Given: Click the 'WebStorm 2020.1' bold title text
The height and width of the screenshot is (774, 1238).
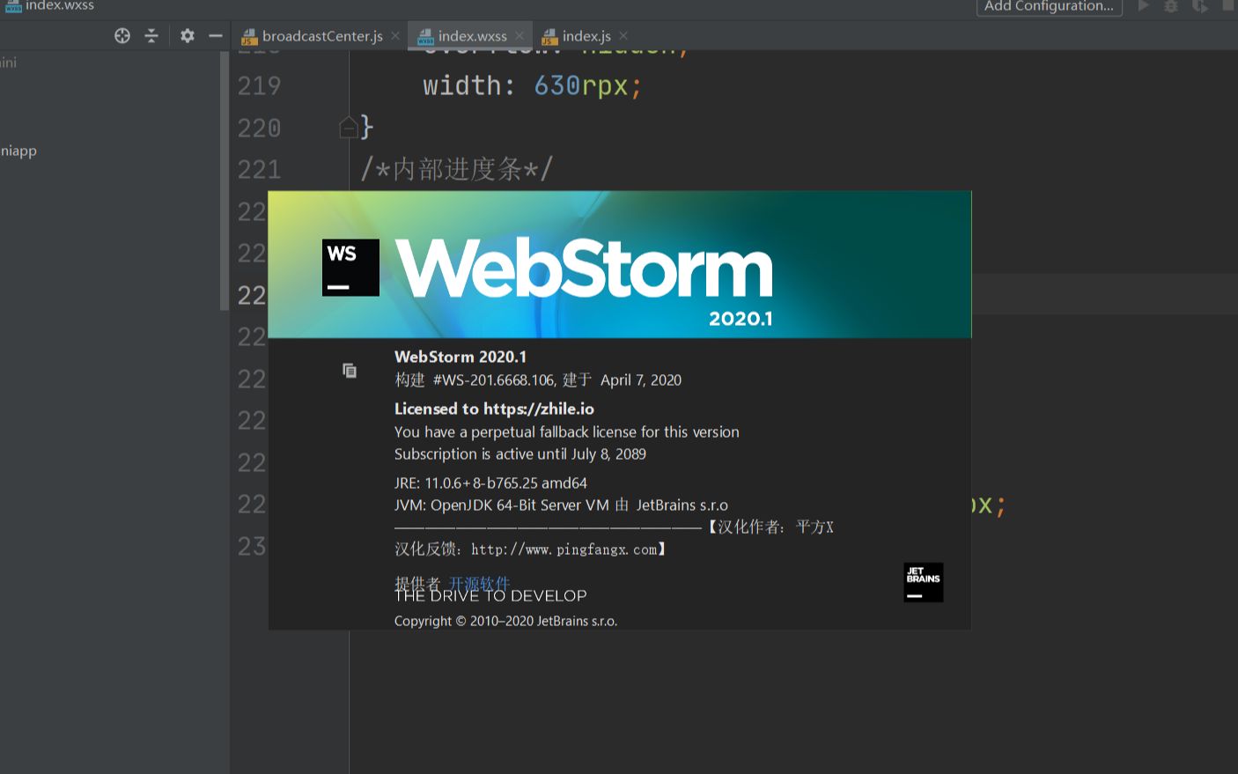Looking at the screenshot, I should tap(461, 357).
